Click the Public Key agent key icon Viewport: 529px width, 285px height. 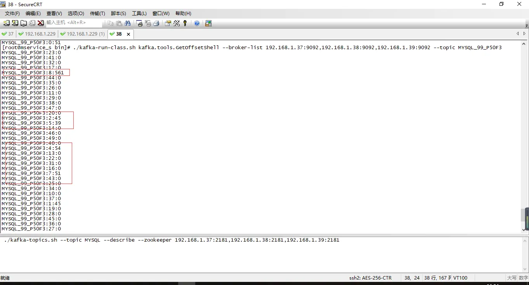[185, 23]
